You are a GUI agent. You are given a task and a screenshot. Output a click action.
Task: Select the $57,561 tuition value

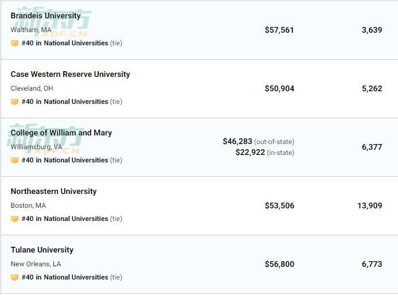pos(279,30)
